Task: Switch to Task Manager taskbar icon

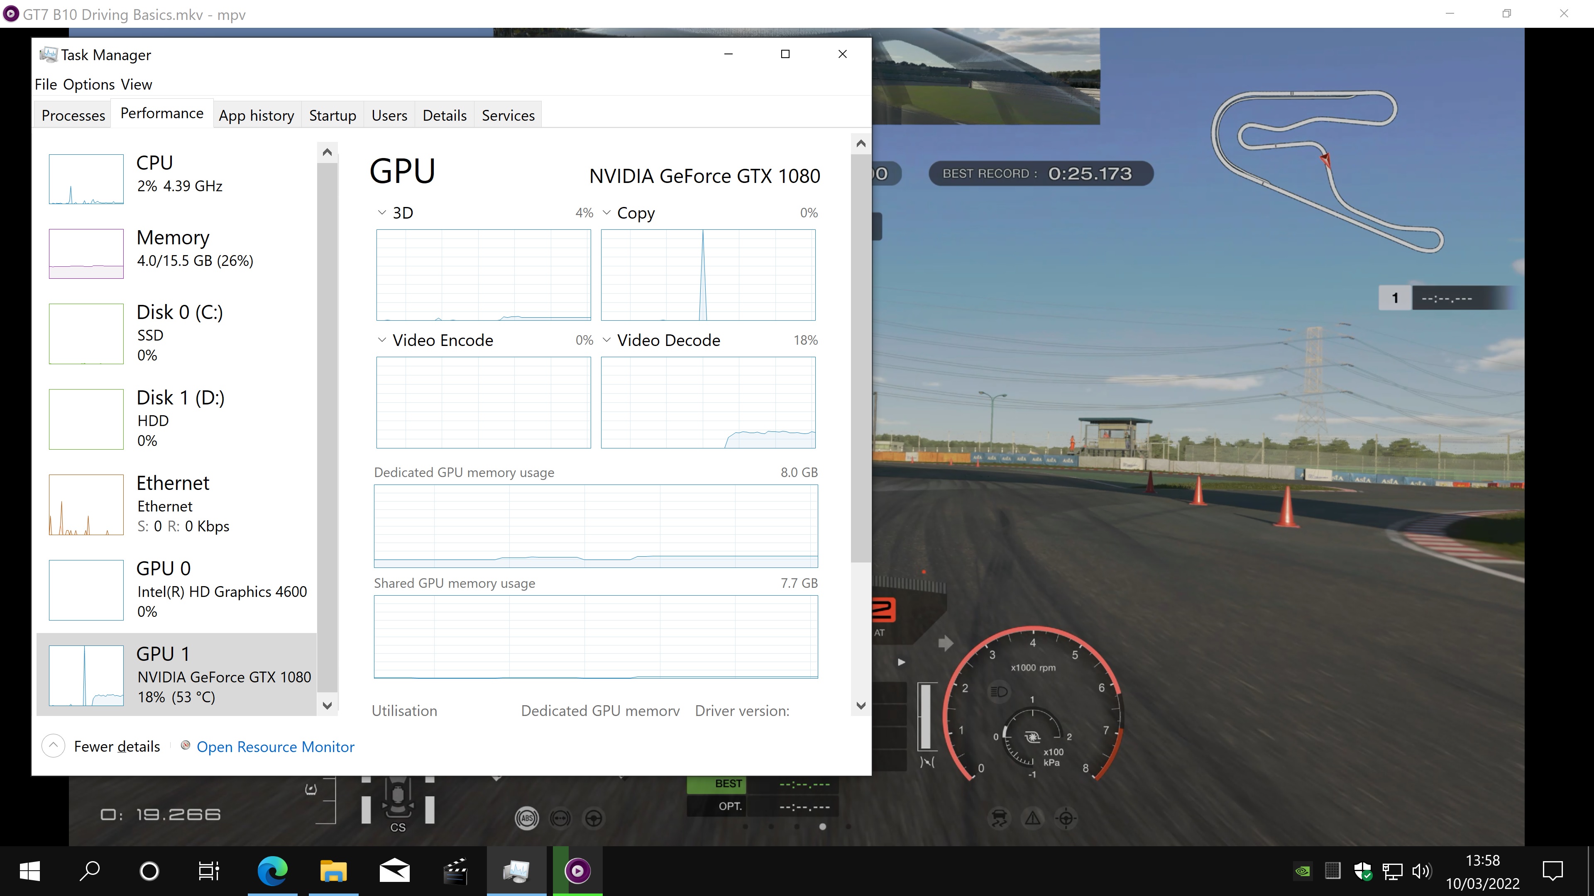Action: 516,871
